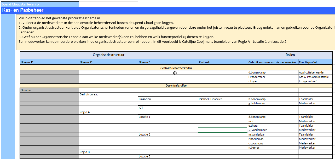Select the 'Organisatiestructuur' merged header

pyautogui.click(x=108, y=55)
